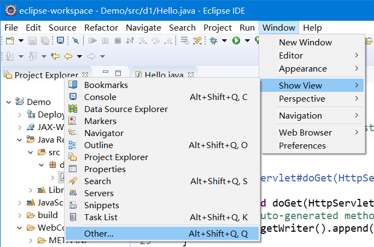Viewport: 374px width, 247px height.
Task: Collapse the WebContent folder node
Action: pos(20,228)
